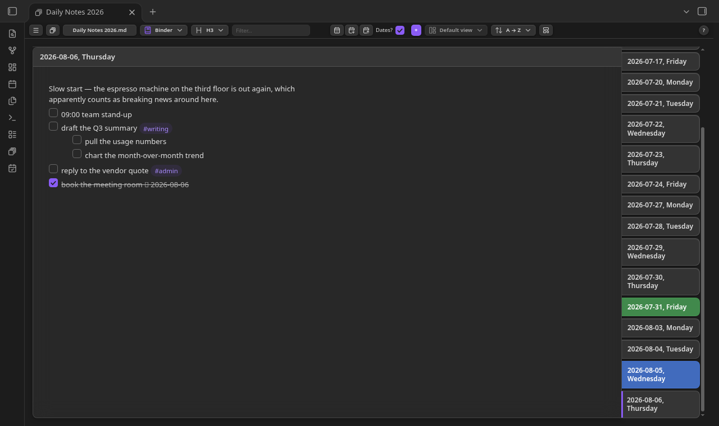719x426 pixels.
Task: Open the command palette terminal icon
Action: (12, 118)
